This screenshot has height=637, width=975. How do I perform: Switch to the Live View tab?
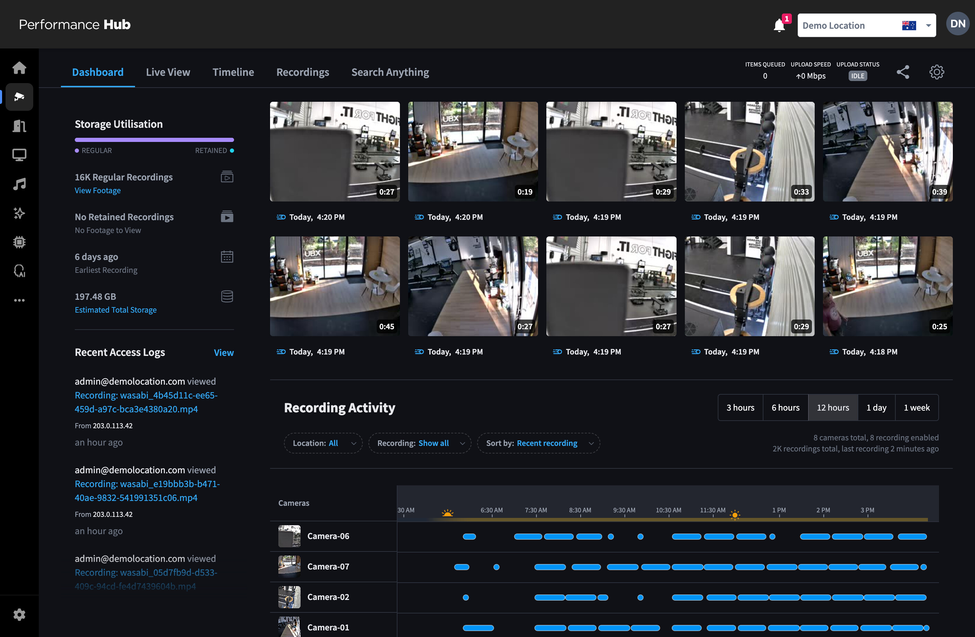pos(168,72)
